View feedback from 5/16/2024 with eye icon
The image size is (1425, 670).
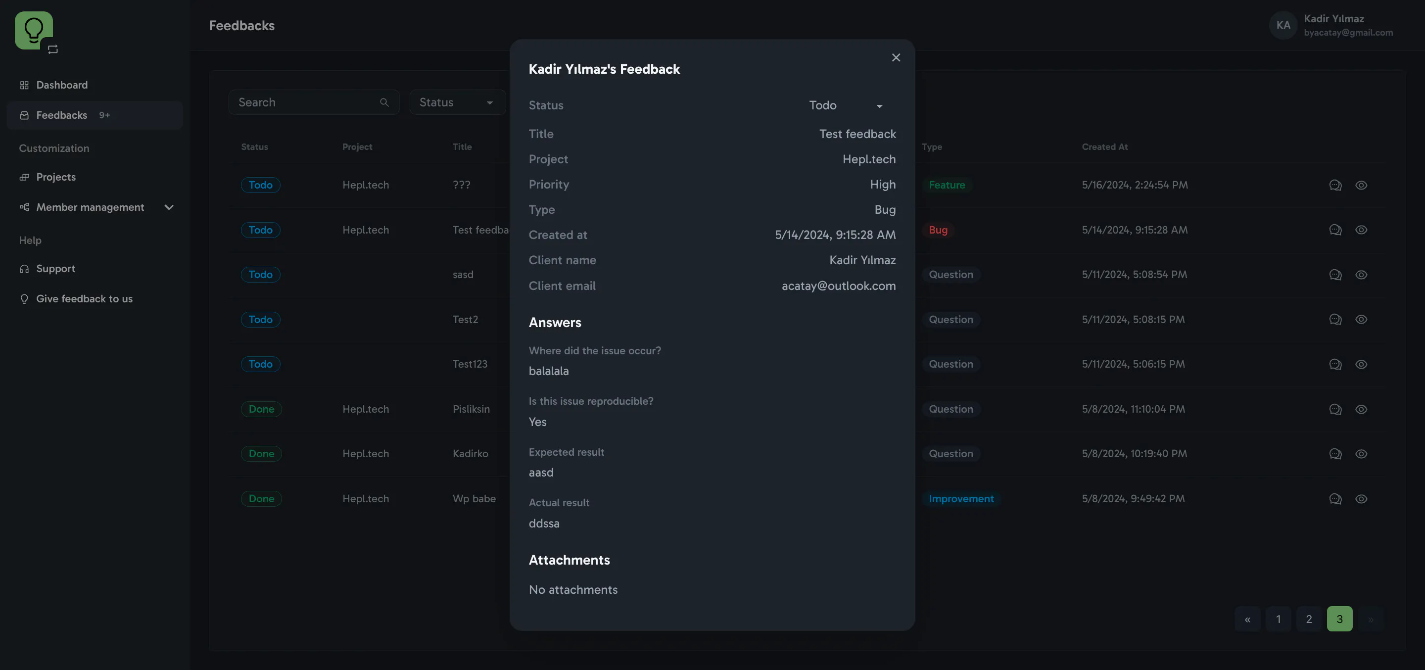[1361, 186]
